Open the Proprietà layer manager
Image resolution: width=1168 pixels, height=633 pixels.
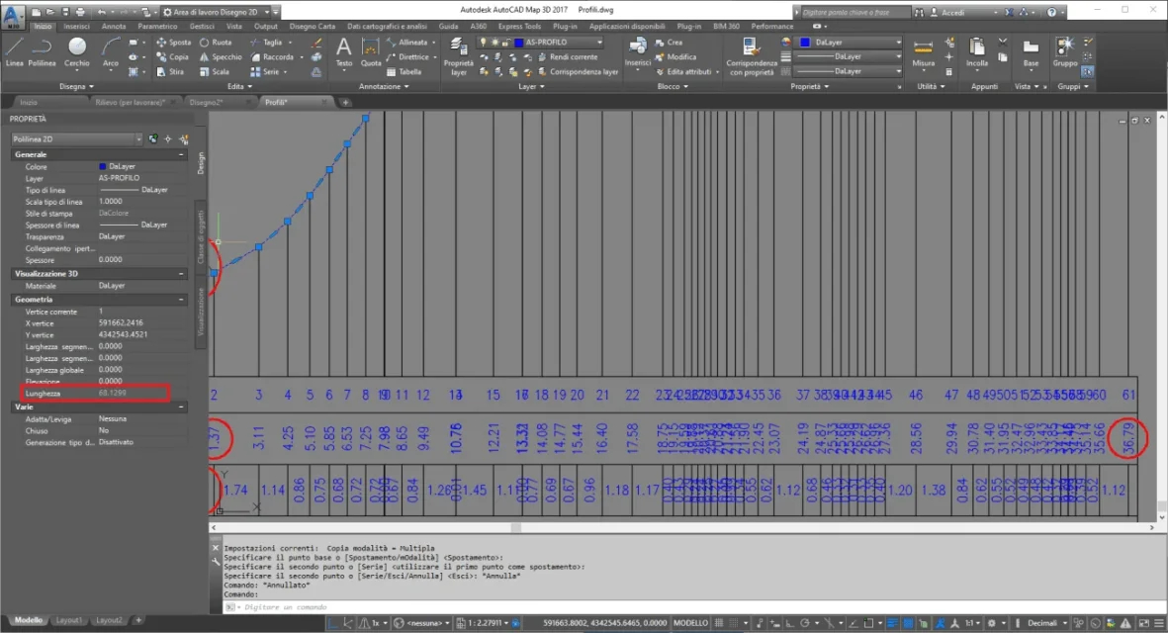pyautogui.click(x=458, y=55)
